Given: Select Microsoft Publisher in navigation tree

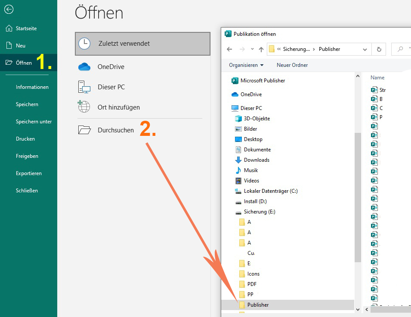Looking at the screenshot, I should [x=259, y=81].
